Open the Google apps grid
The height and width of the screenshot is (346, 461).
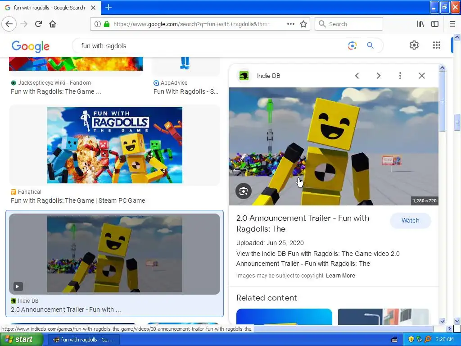[x=437, y=45]
